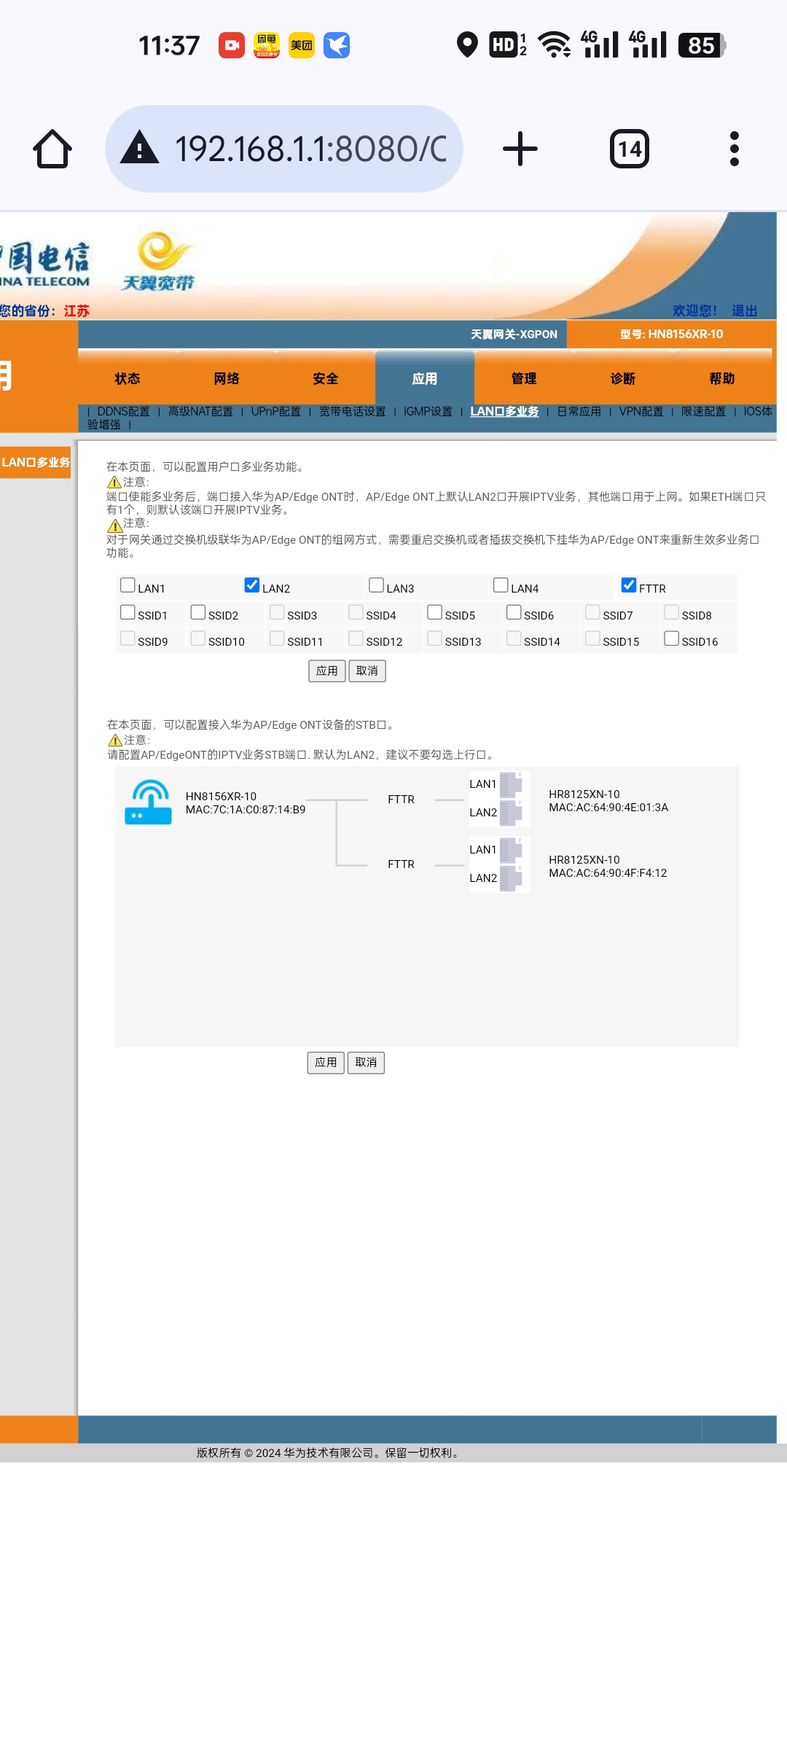Screen dimensions: 787x1758
Task: Open 限速配置 submenu
Action: pyautogui.click(x=703, y=411)
